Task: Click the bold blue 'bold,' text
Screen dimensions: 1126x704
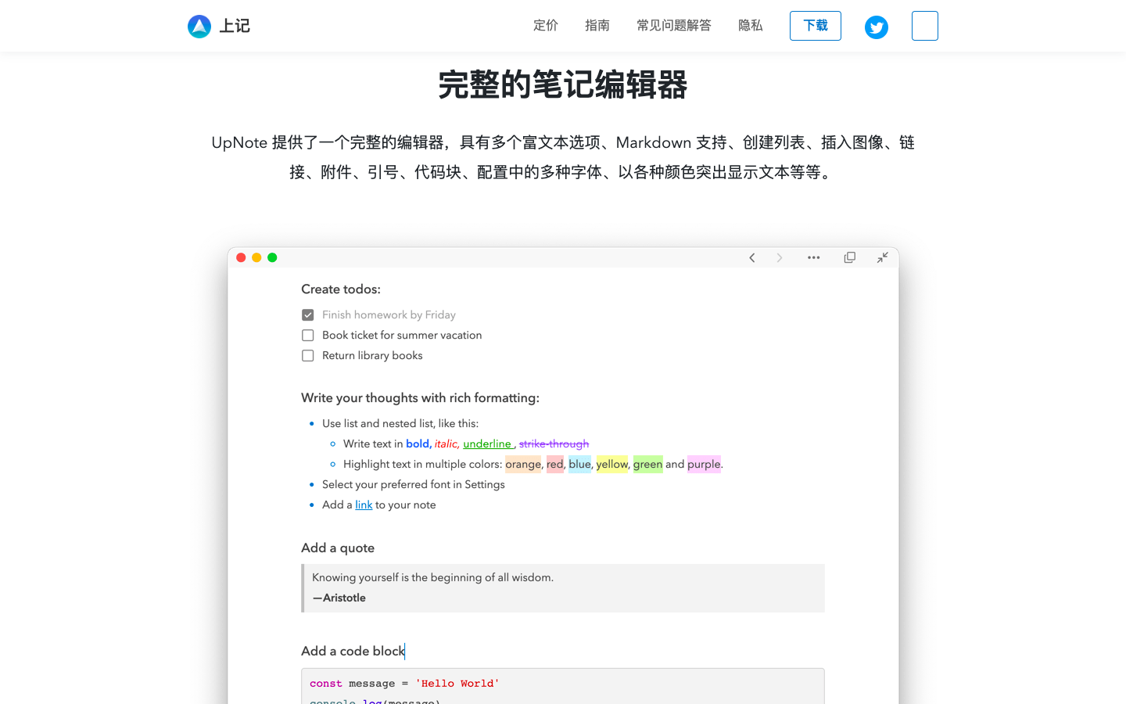Action: coord(418,444)
